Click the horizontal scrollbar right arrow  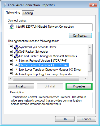[x=85, y=78]
